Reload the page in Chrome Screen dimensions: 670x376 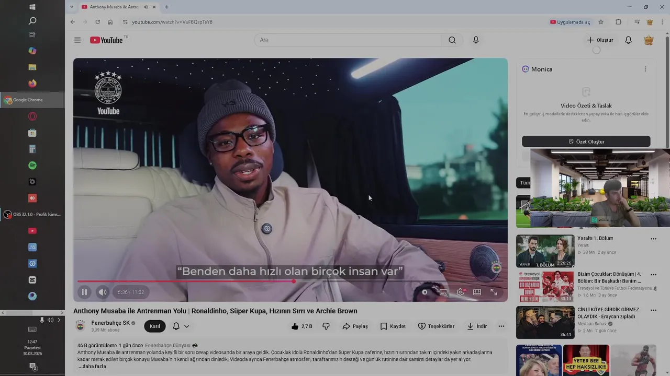pyautogui.click(x=97, y=22)
